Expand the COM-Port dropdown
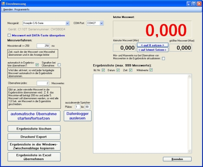The width and height of the screenshot is (203, 167). (x=101, y=23)
